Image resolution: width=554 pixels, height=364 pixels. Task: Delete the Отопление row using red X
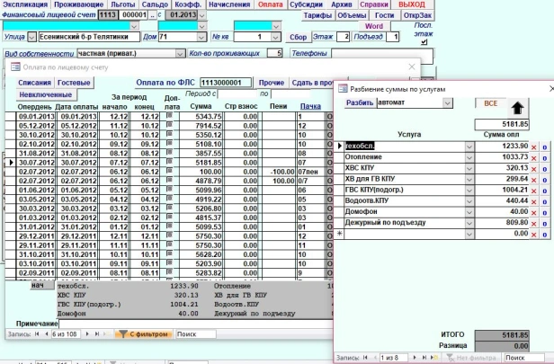click(x=533, y=157)
